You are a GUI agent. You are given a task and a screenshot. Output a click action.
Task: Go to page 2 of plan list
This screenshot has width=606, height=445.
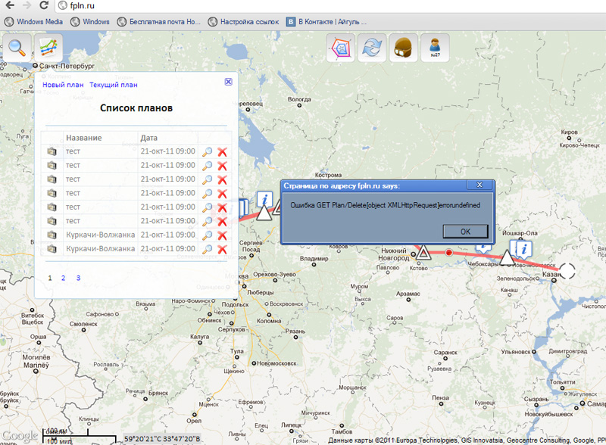coord(64,279)
